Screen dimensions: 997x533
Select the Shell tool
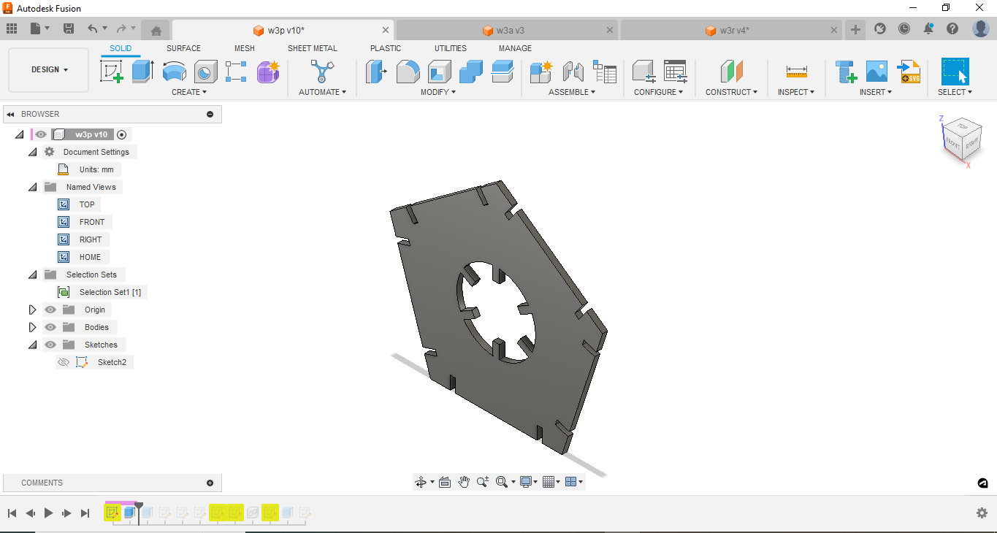tap(440, 72)
